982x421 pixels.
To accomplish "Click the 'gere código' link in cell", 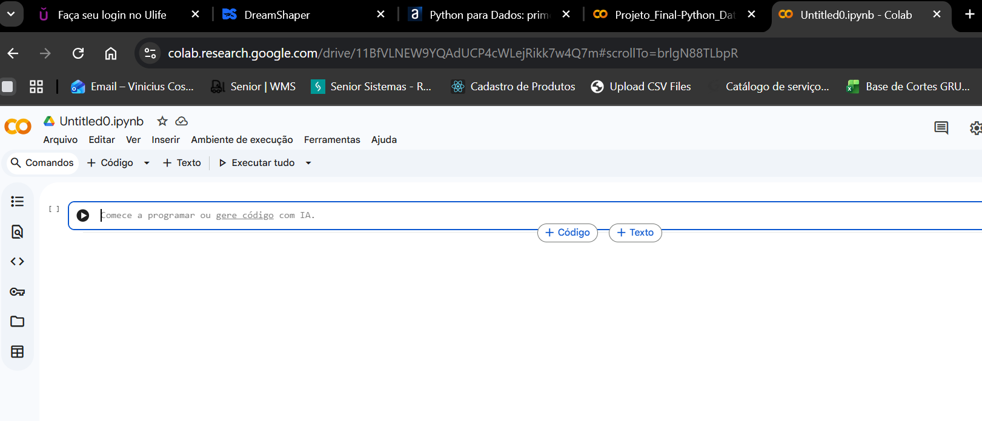I will (x=245, y=216).
